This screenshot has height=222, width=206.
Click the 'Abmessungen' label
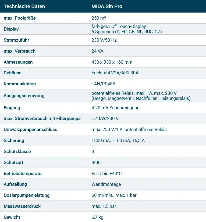pyautogui.click(x=18, y=62)
